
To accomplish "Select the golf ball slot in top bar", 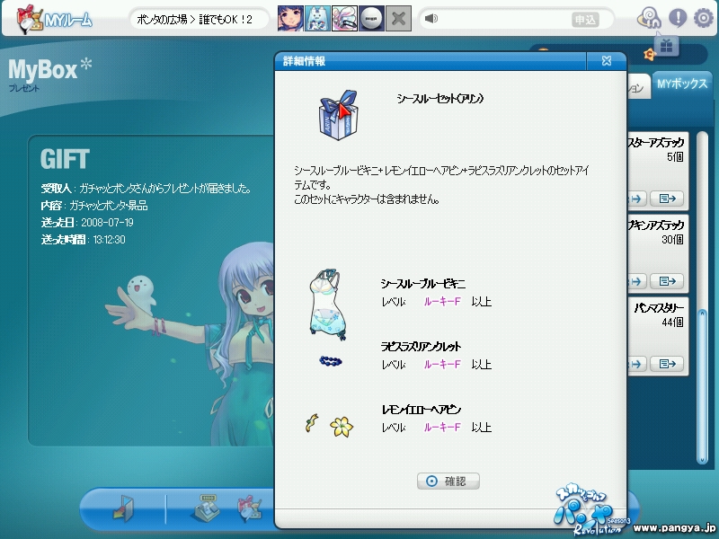I will pos(371,19).
